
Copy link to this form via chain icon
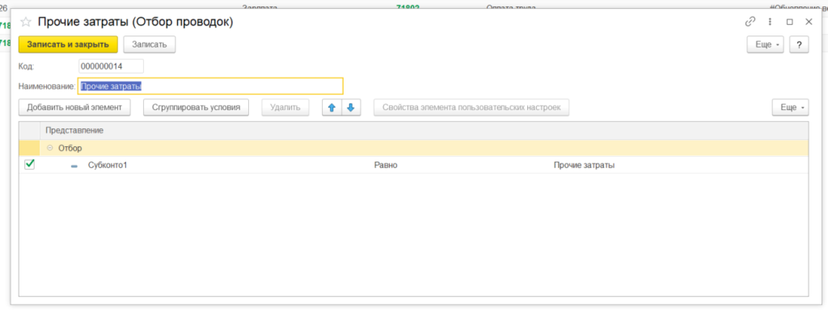point(750,22)
